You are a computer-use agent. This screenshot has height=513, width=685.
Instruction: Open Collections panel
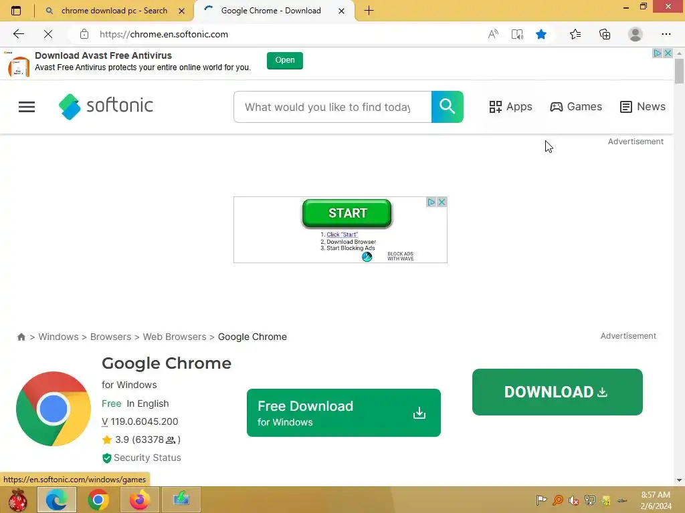[605, 34]
